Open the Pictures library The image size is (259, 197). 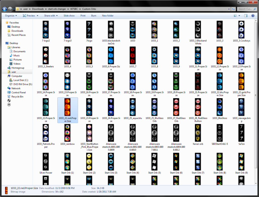(16, 60)
